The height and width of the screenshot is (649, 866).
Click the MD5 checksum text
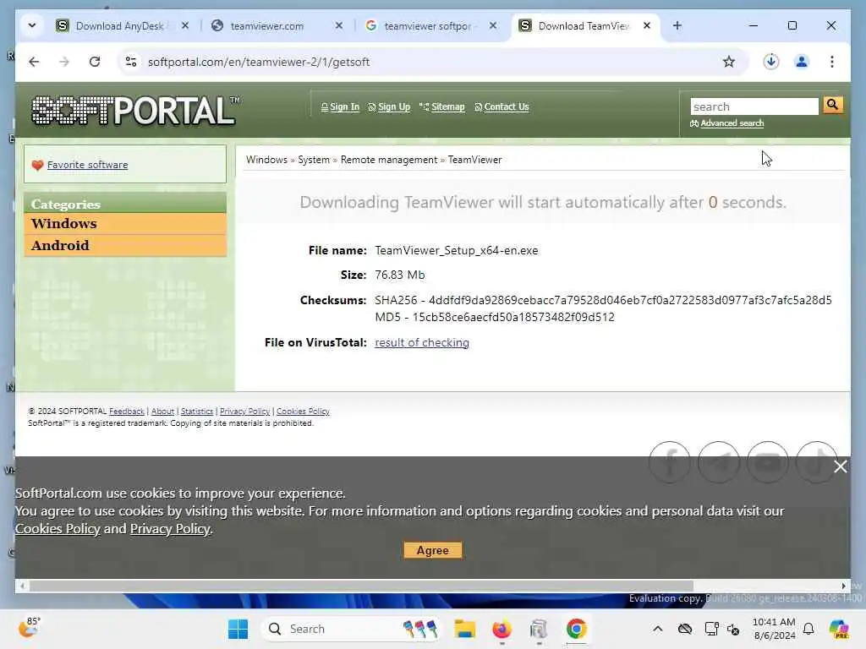494,317
